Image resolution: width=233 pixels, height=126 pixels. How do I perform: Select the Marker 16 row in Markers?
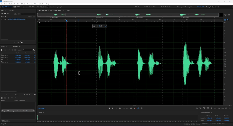click(18, 60)
